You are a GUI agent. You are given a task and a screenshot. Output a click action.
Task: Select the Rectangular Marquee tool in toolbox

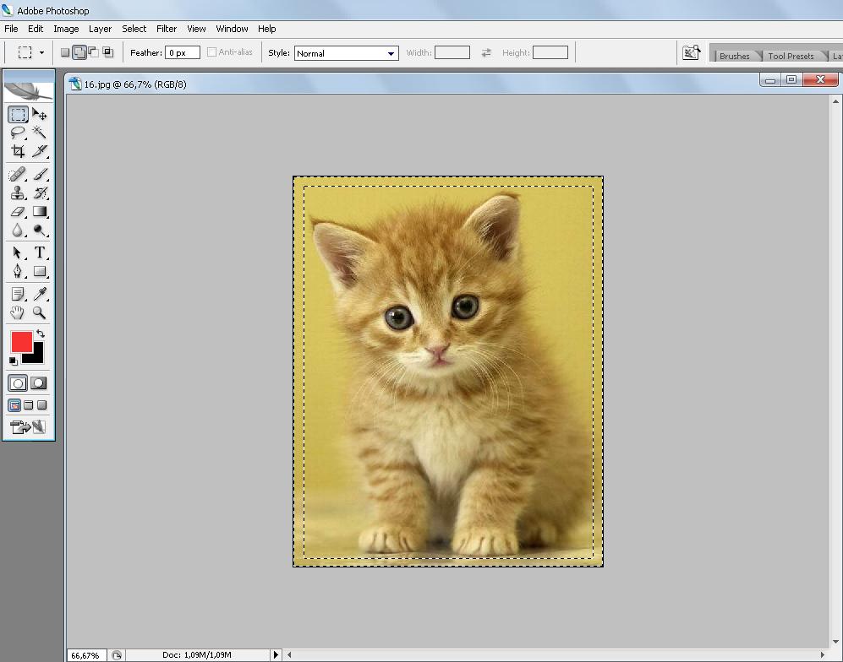[18, 114]
